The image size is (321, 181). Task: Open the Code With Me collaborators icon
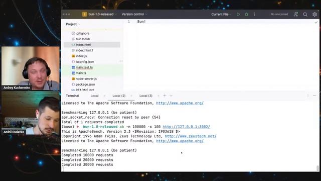[296, 14]
